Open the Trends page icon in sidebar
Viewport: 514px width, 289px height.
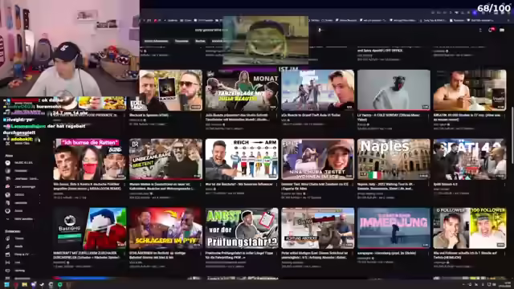pyautogui.click(x=7, y=238)
